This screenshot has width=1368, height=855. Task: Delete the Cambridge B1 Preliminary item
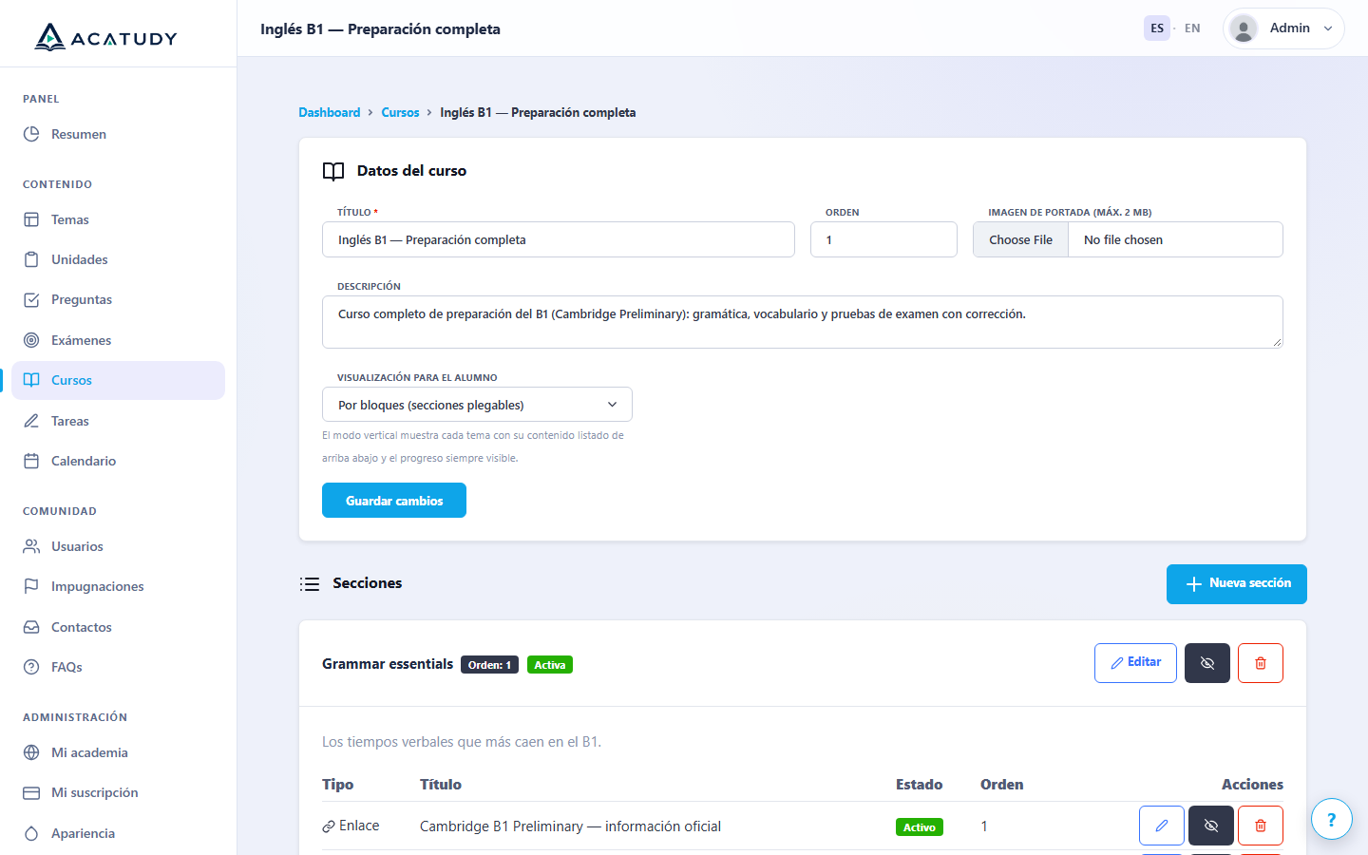1261,826
